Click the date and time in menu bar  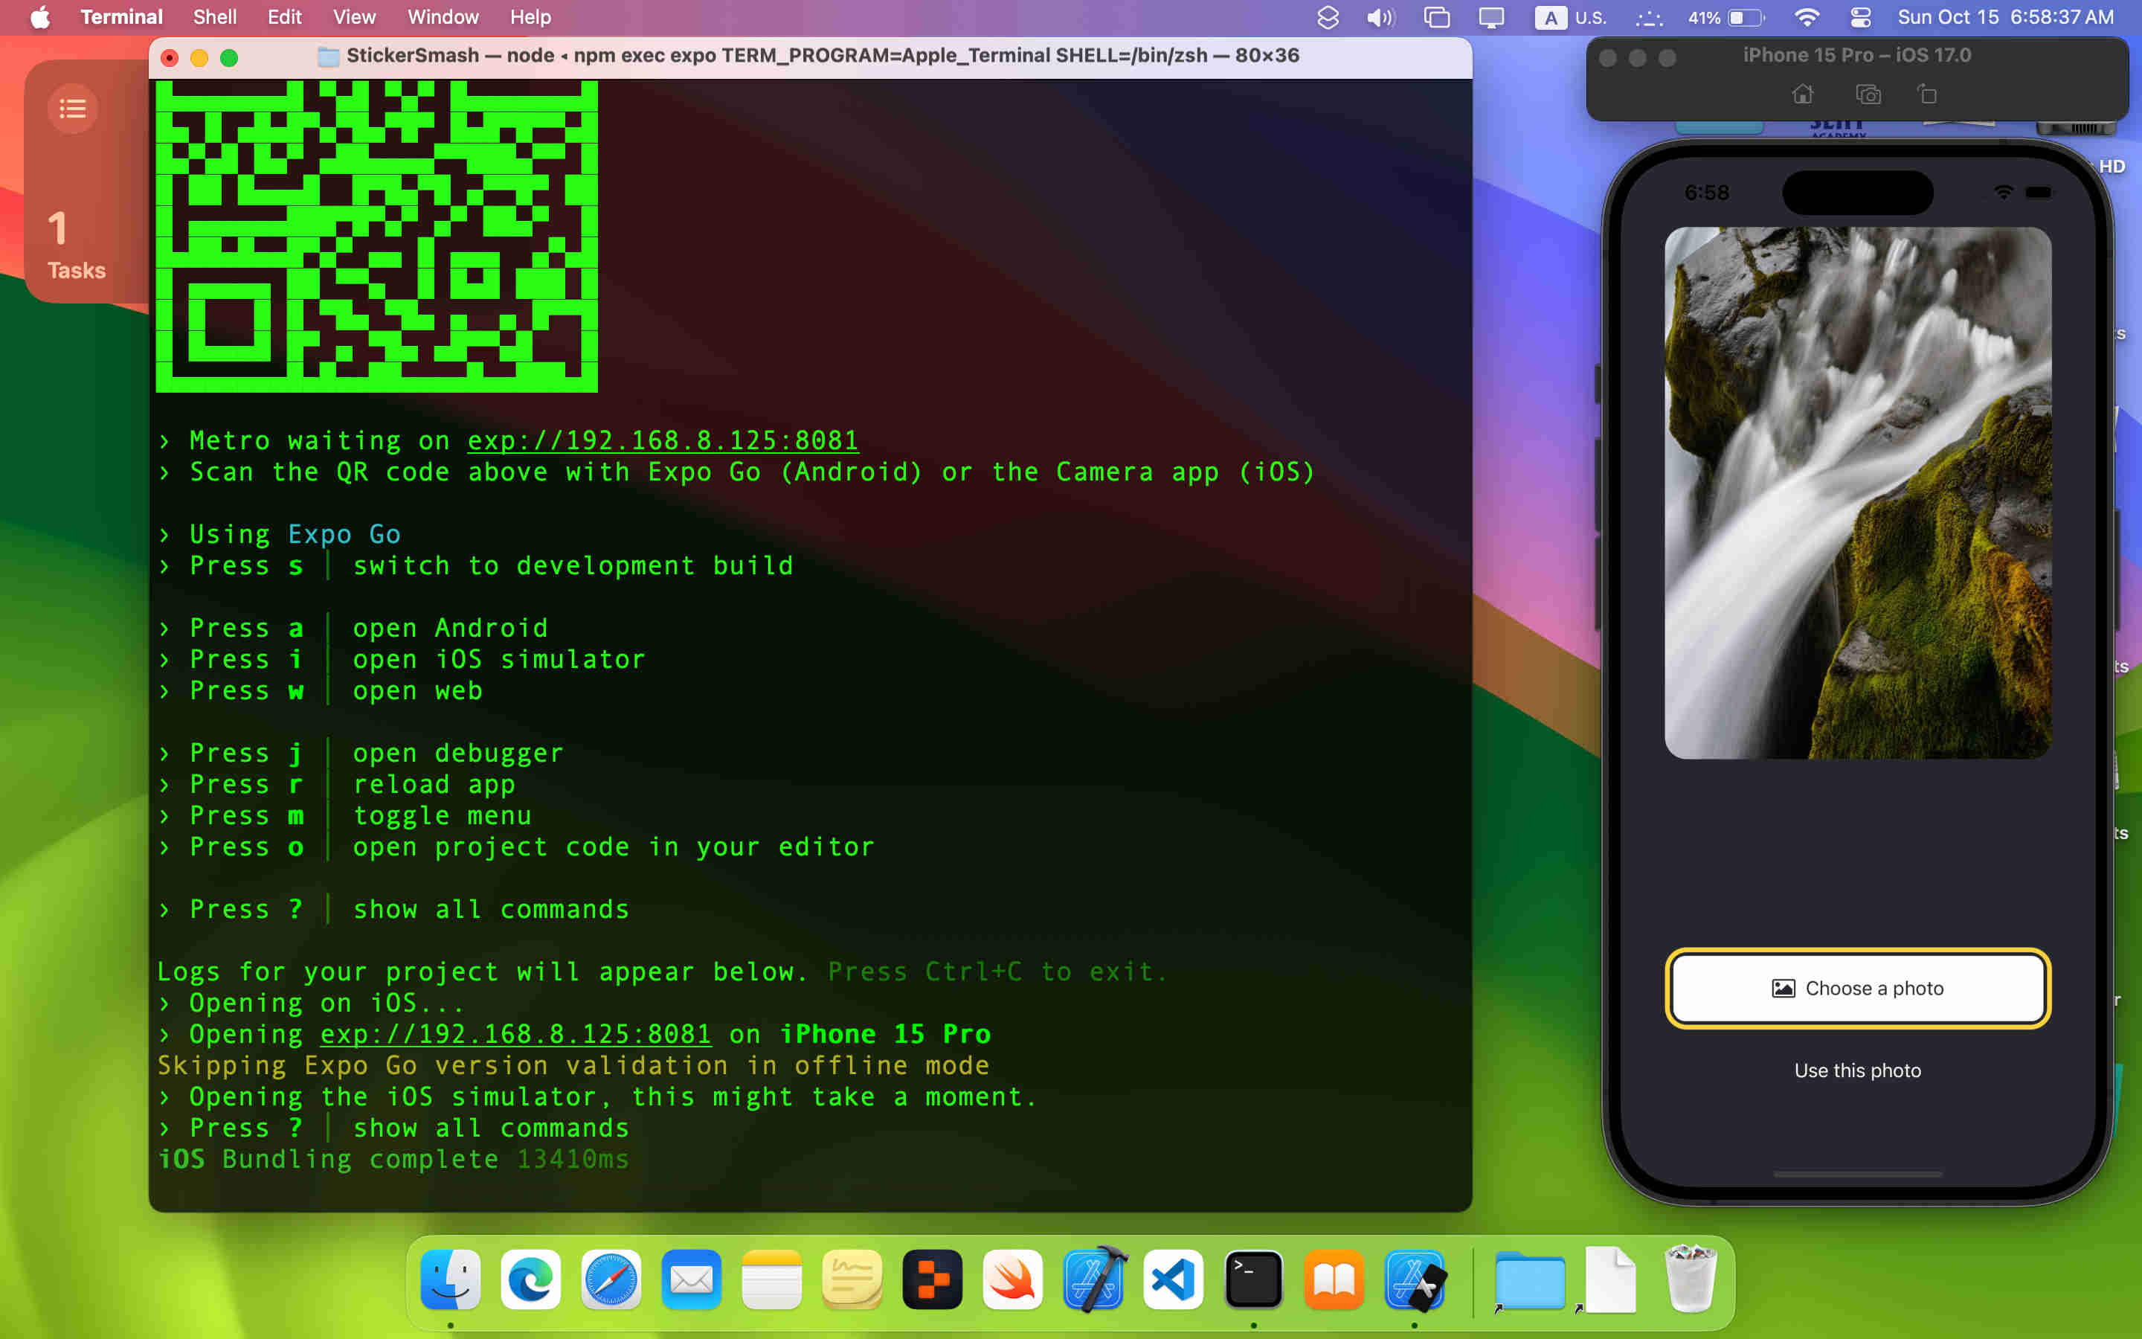tap(2006, 17)
